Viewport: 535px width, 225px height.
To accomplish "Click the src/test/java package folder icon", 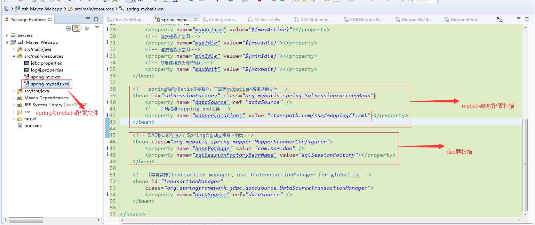I will point(20,91).
